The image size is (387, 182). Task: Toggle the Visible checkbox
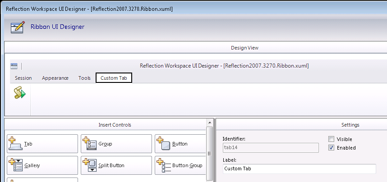332,139
